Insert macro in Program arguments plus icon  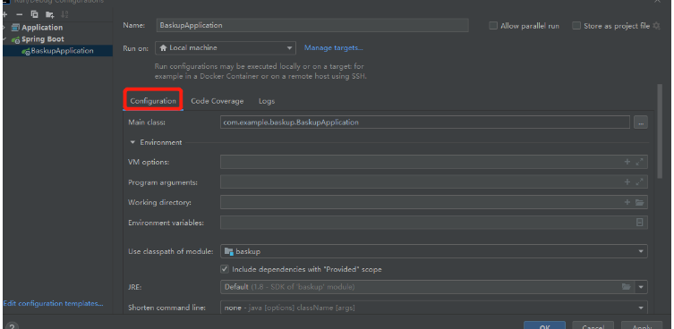(x=627, y=182)
